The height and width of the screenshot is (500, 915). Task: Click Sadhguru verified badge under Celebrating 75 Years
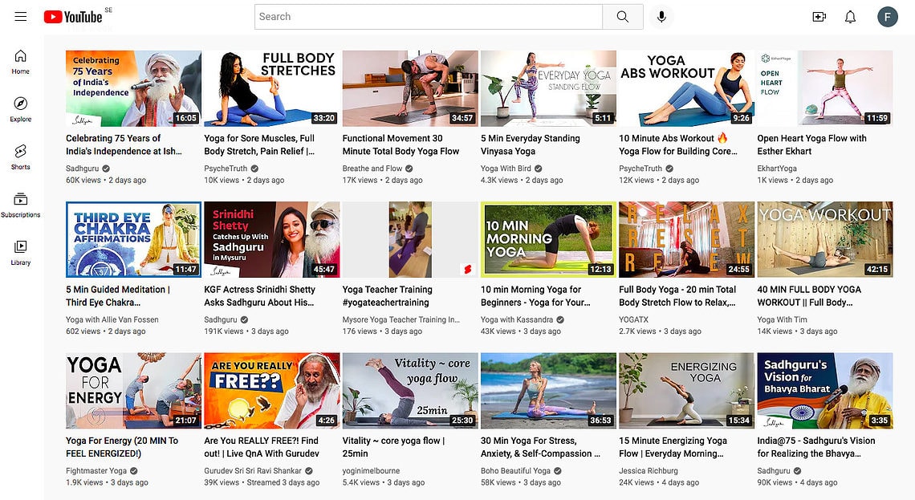[x=106, y=169]
